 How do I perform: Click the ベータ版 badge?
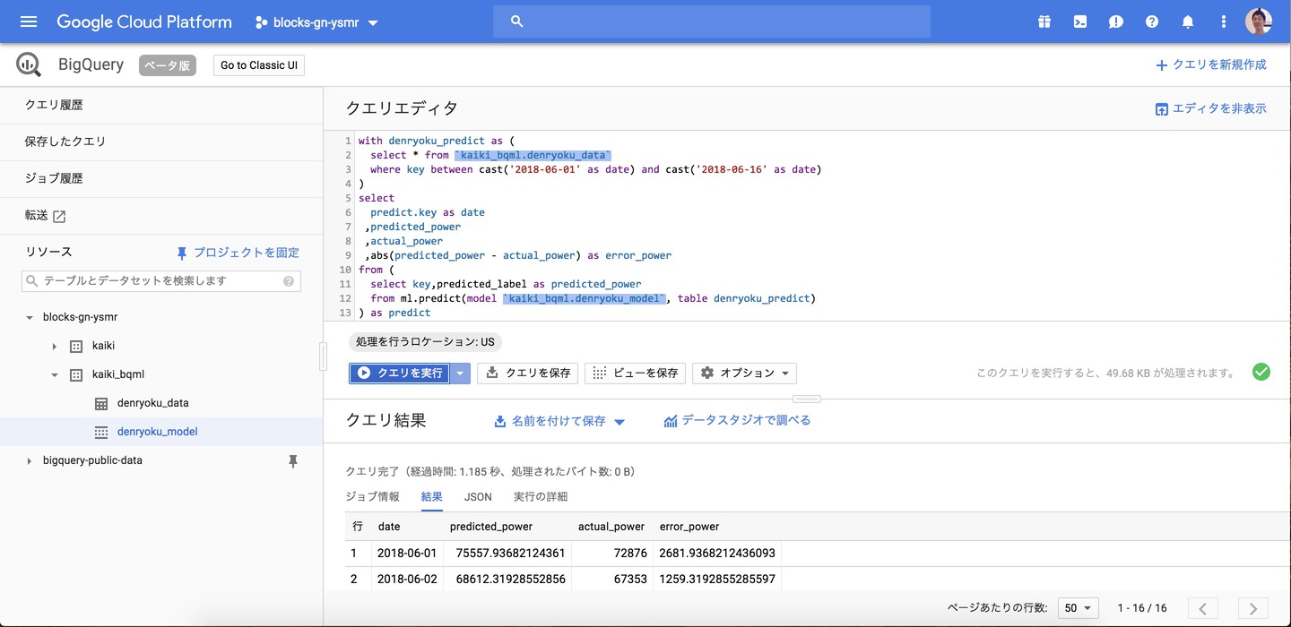168,65
